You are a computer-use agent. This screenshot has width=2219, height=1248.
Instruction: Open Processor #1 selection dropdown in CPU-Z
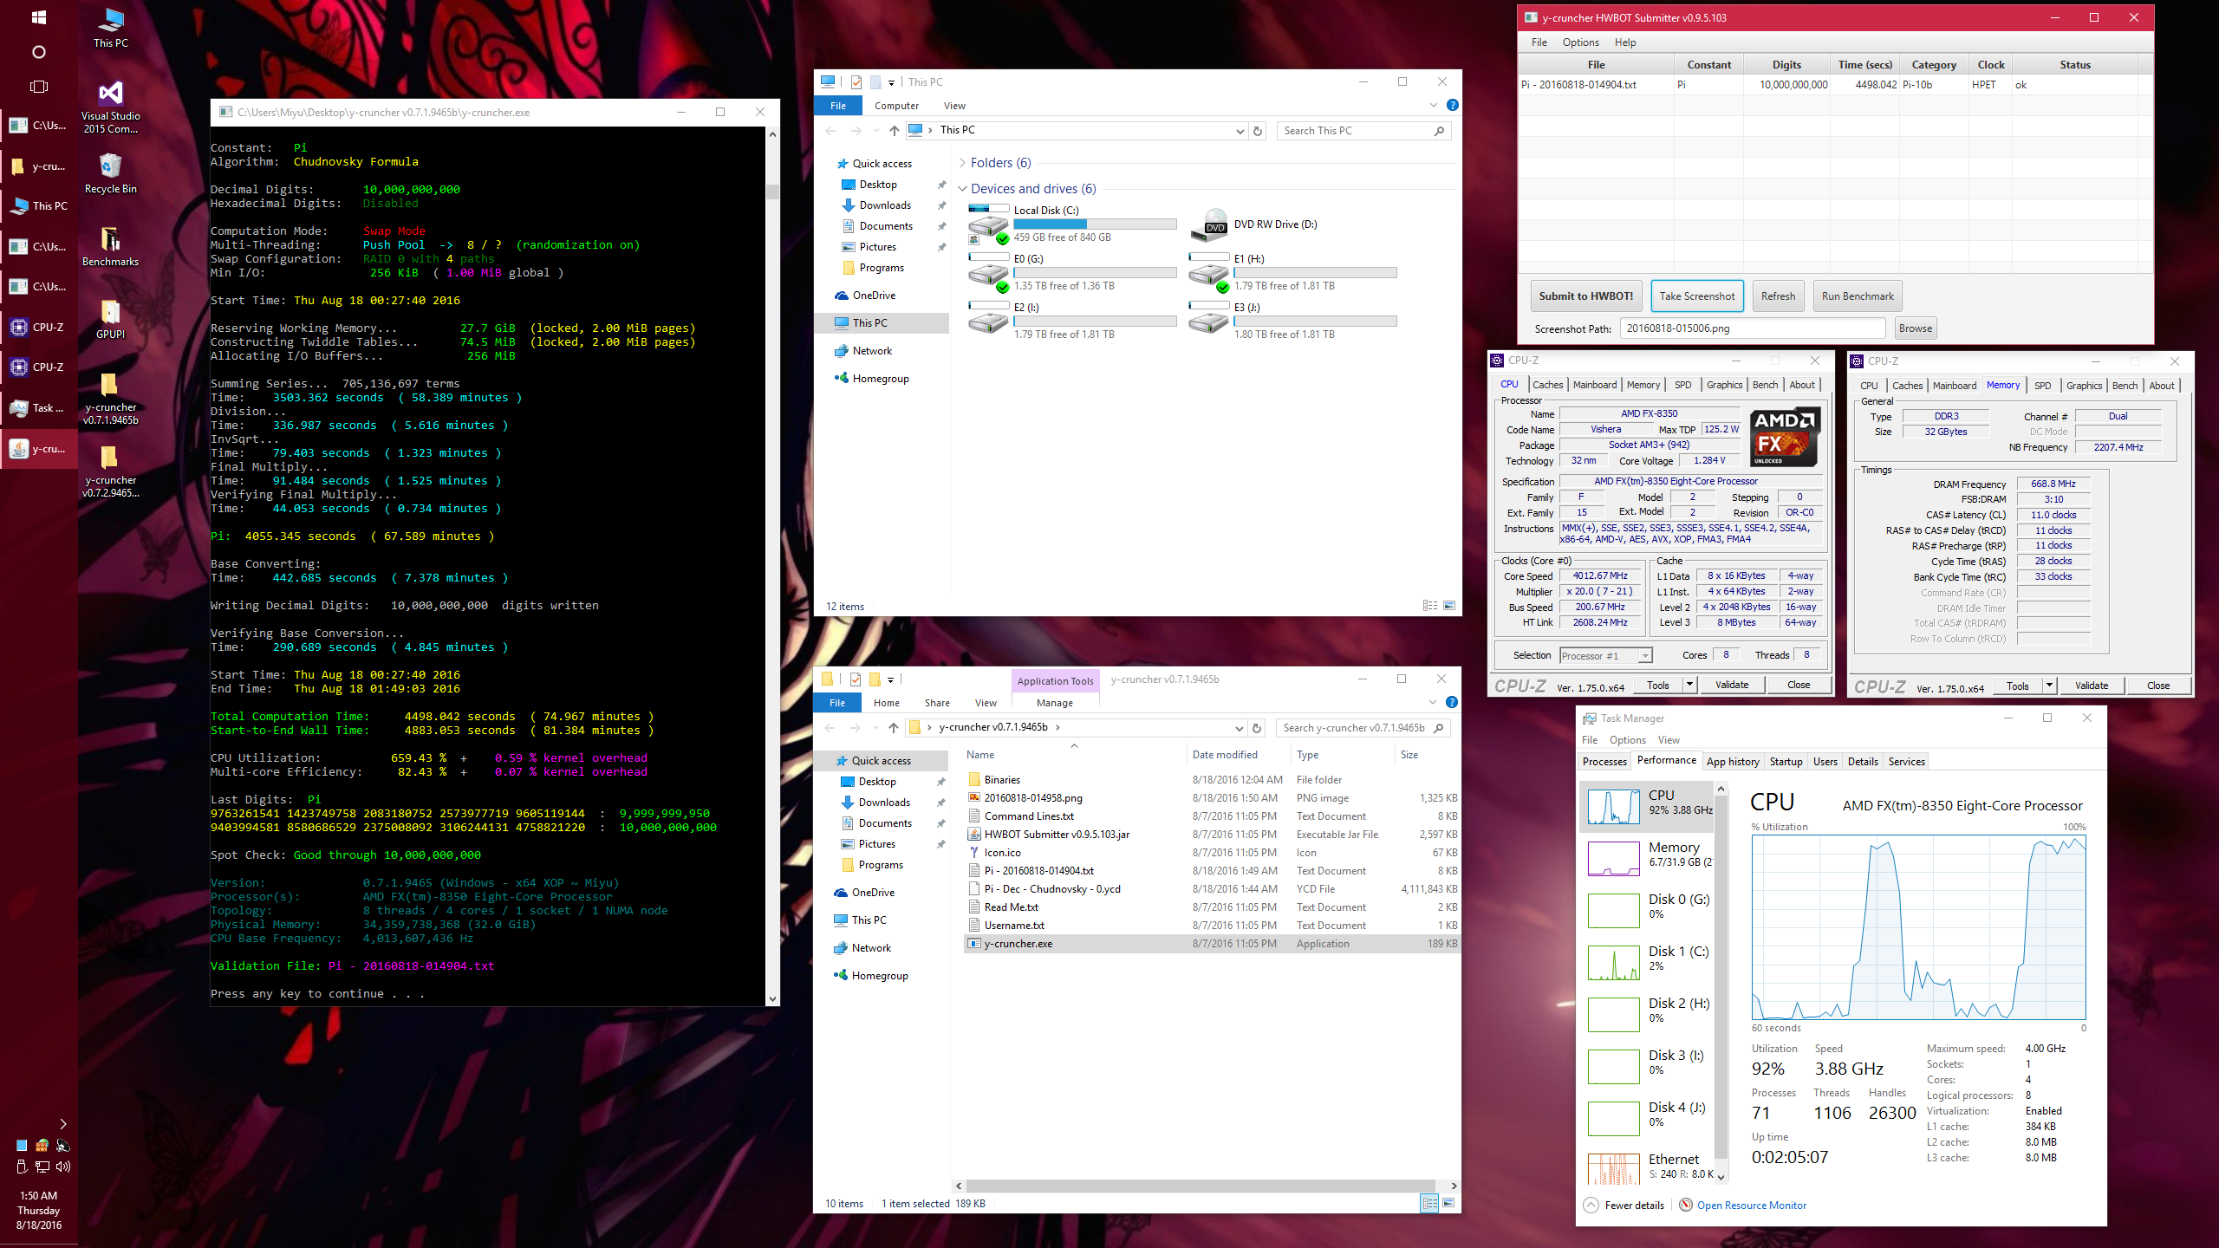pos(1643,655)
